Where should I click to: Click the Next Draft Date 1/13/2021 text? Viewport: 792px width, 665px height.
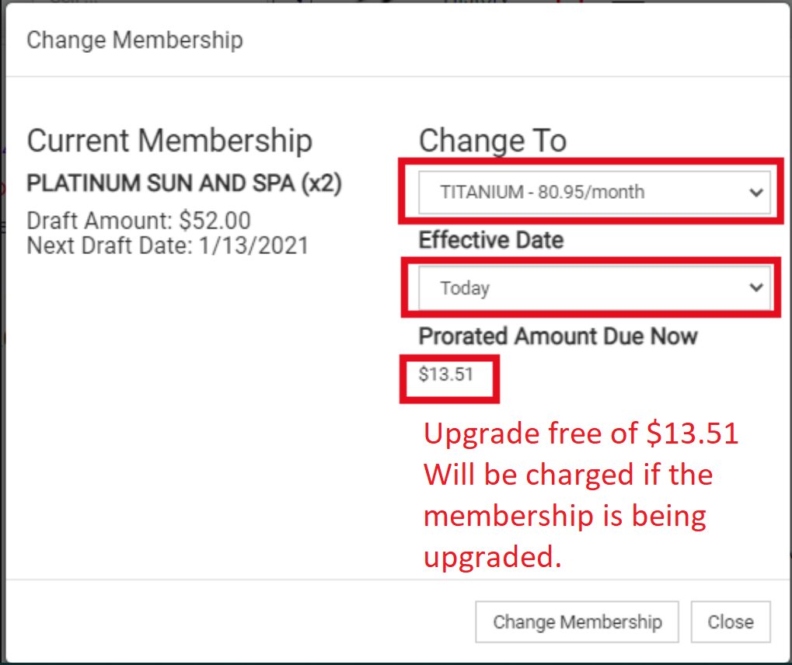(168, 246)
